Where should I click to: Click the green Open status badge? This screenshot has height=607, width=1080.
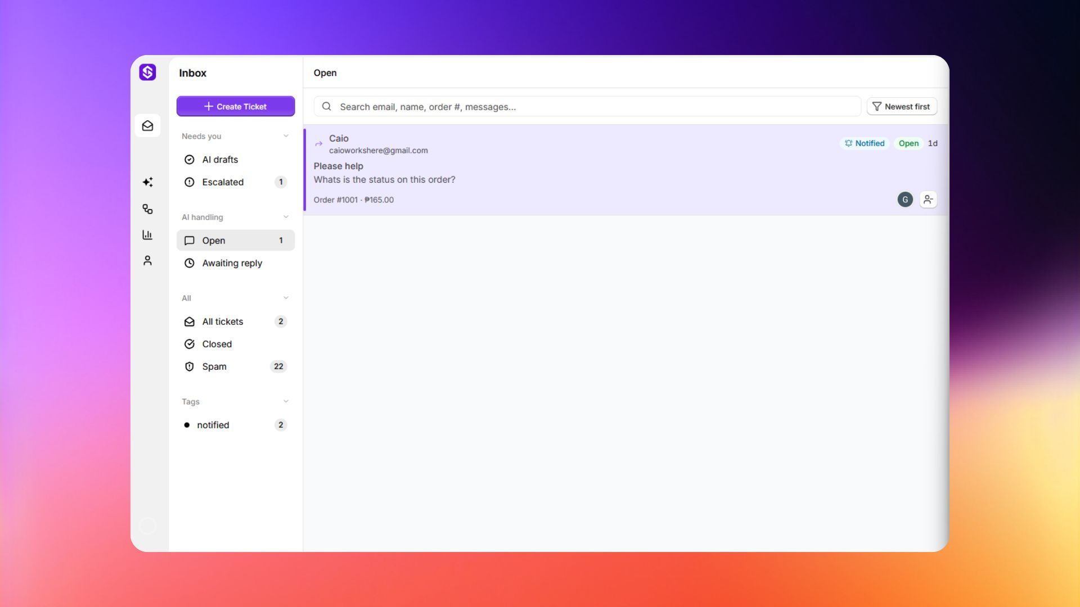(x=908, y=143)
